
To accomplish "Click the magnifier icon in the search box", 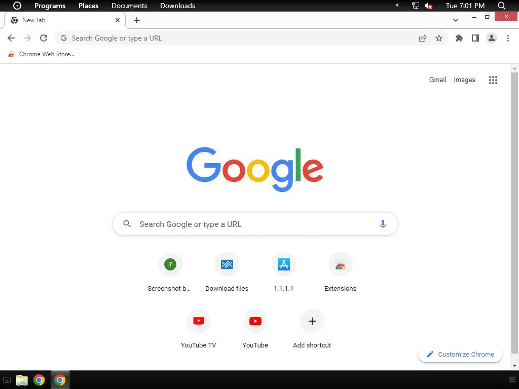I will (127, 224).
